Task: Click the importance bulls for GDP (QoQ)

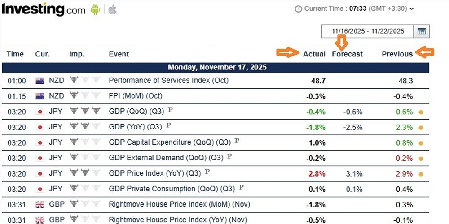Action: pos(85,112)
